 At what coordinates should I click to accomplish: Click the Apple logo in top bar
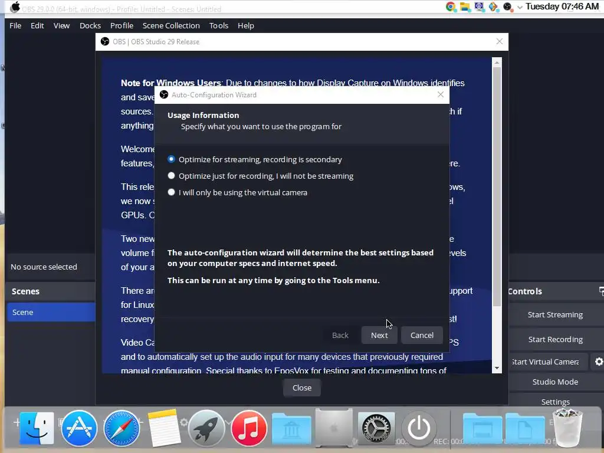point(15,7)
